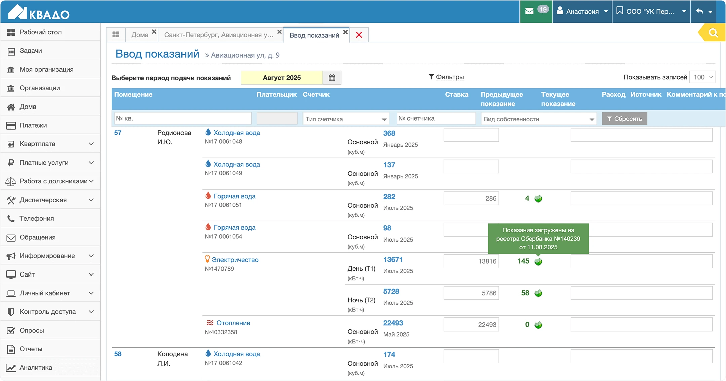Screen dimensions: 726x381
Task: Click the Sberbank source icon in Отопление row
Action: point(538,325)
